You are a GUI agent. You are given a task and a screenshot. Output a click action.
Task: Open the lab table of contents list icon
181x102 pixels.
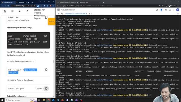[x=12, y=11]
